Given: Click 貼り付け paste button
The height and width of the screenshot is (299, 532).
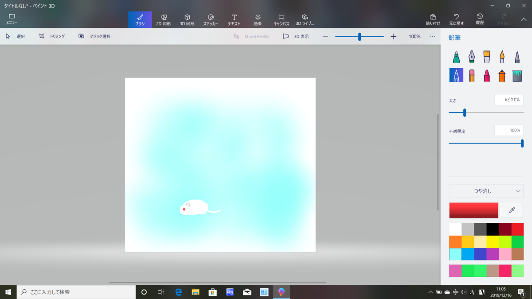Looking at the screenshot, I should click(x=433, y=19).
